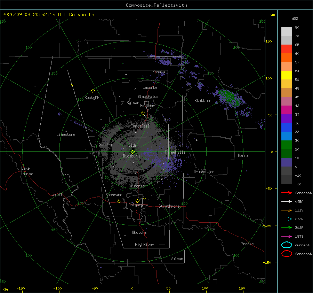Click the Drumheller label
313x293 pixels.
204,172
